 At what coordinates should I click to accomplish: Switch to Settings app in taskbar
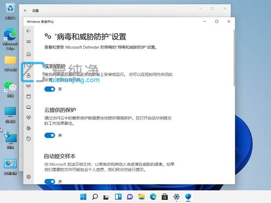[176, 197]
